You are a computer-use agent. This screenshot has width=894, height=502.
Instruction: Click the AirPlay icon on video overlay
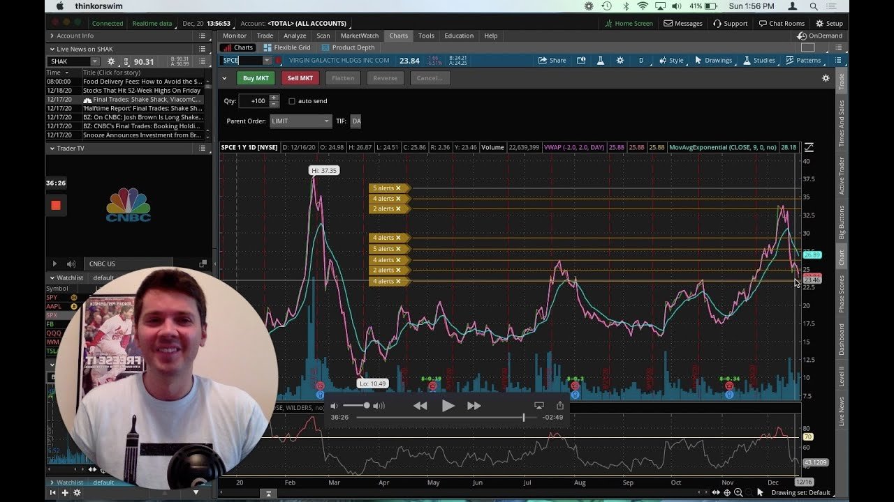539,405
